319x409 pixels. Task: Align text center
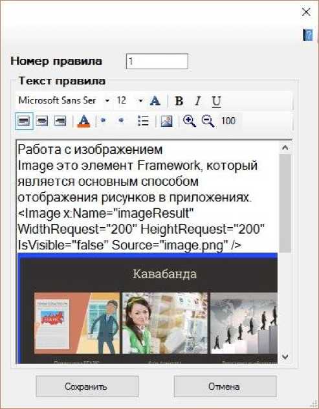coord(42,121)
